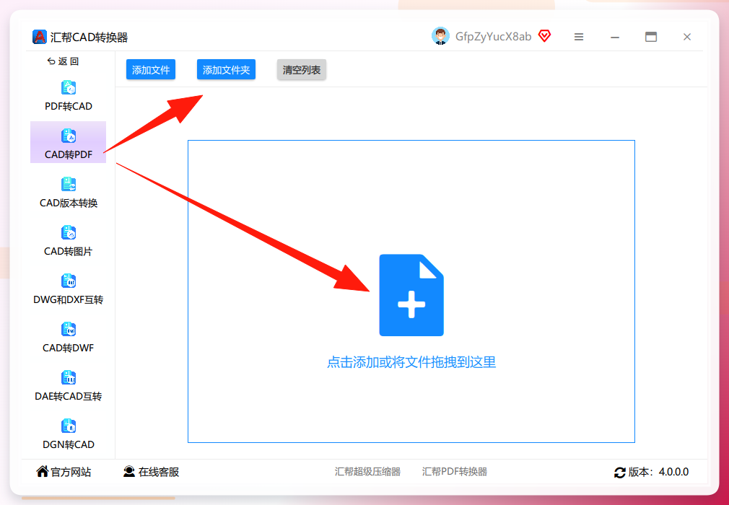Click the 版本:4.0.0.0 version text

(x=658, y=473)
